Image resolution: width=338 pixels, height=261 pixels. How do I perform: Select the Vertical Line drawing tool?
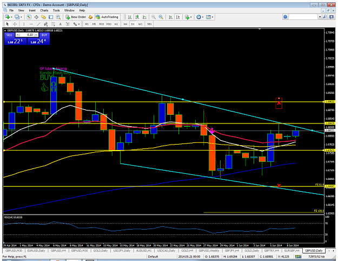click(x=24, y=24)
